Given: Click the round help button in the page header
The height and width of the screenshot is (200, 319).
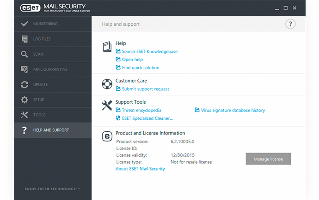Looking at the screenshot, I should (x=290, y=24).
